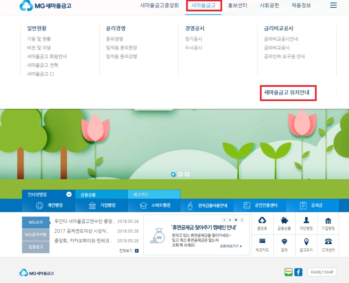Open 새마을금고 연혁 link
Screen dimensions: 349x283
42,65
